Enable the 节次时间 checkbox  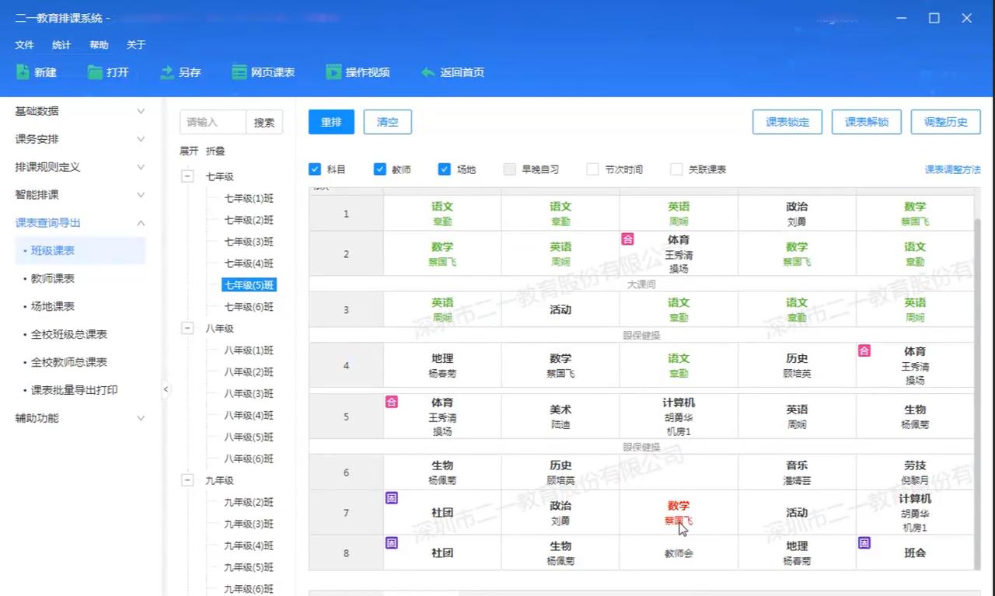pos(593,169)
